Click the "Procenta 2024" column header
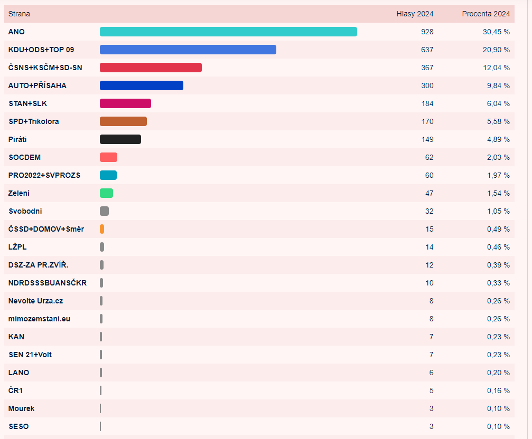The height and width of the screenshot is (439, 532). pos(486,14)
